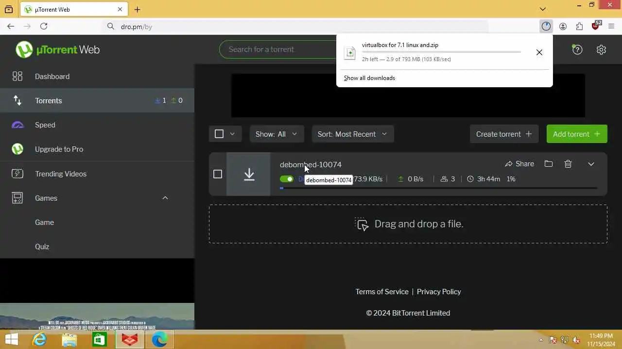Viewport: 622px width, 349px height.
Task: Open Microsoft Edge from the taskbar
Action: (159, 340)
